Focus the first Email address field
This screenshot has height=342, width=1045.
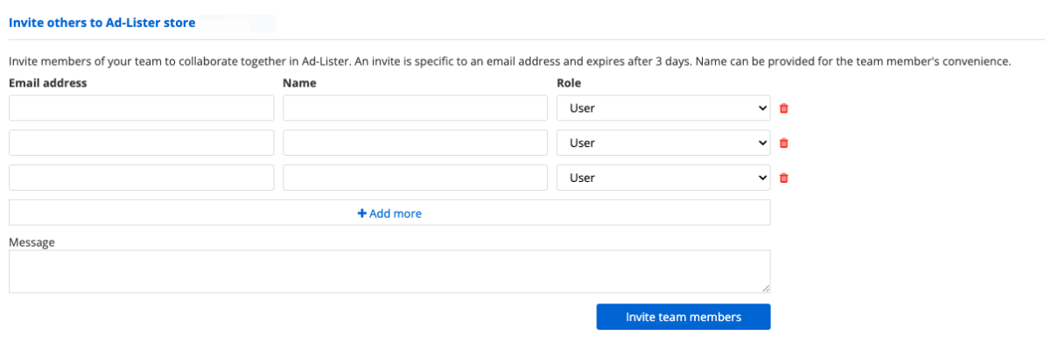click(x=141, y=108)
